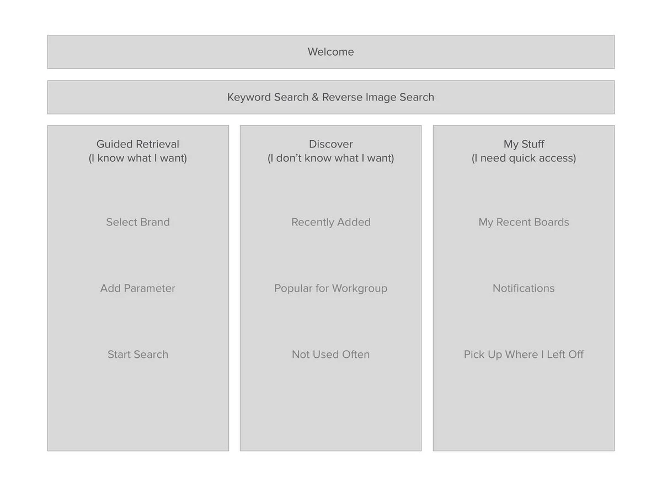Open the Keyword Search & Reverse Image Search bar
The height and width of the screenshot is (486, 662).
coord(330,97)
